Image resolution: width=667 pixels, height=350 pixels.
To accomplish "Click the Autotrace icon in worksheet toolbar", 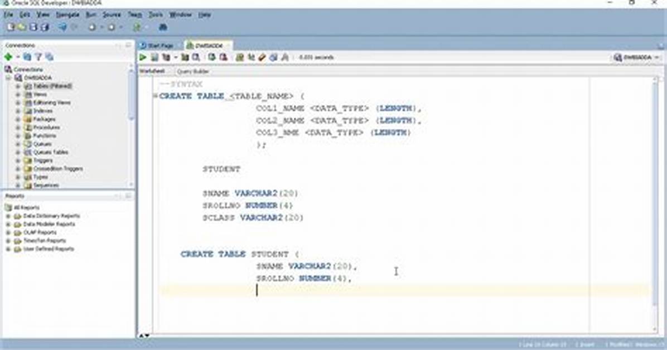I will tap(185, 57).
